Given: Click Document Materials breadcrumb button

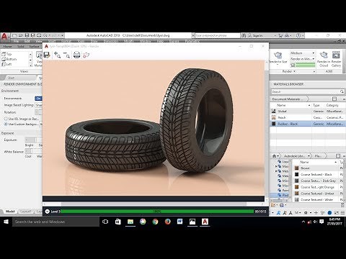Looking at the screenshot, I should [x=288, y=99].
